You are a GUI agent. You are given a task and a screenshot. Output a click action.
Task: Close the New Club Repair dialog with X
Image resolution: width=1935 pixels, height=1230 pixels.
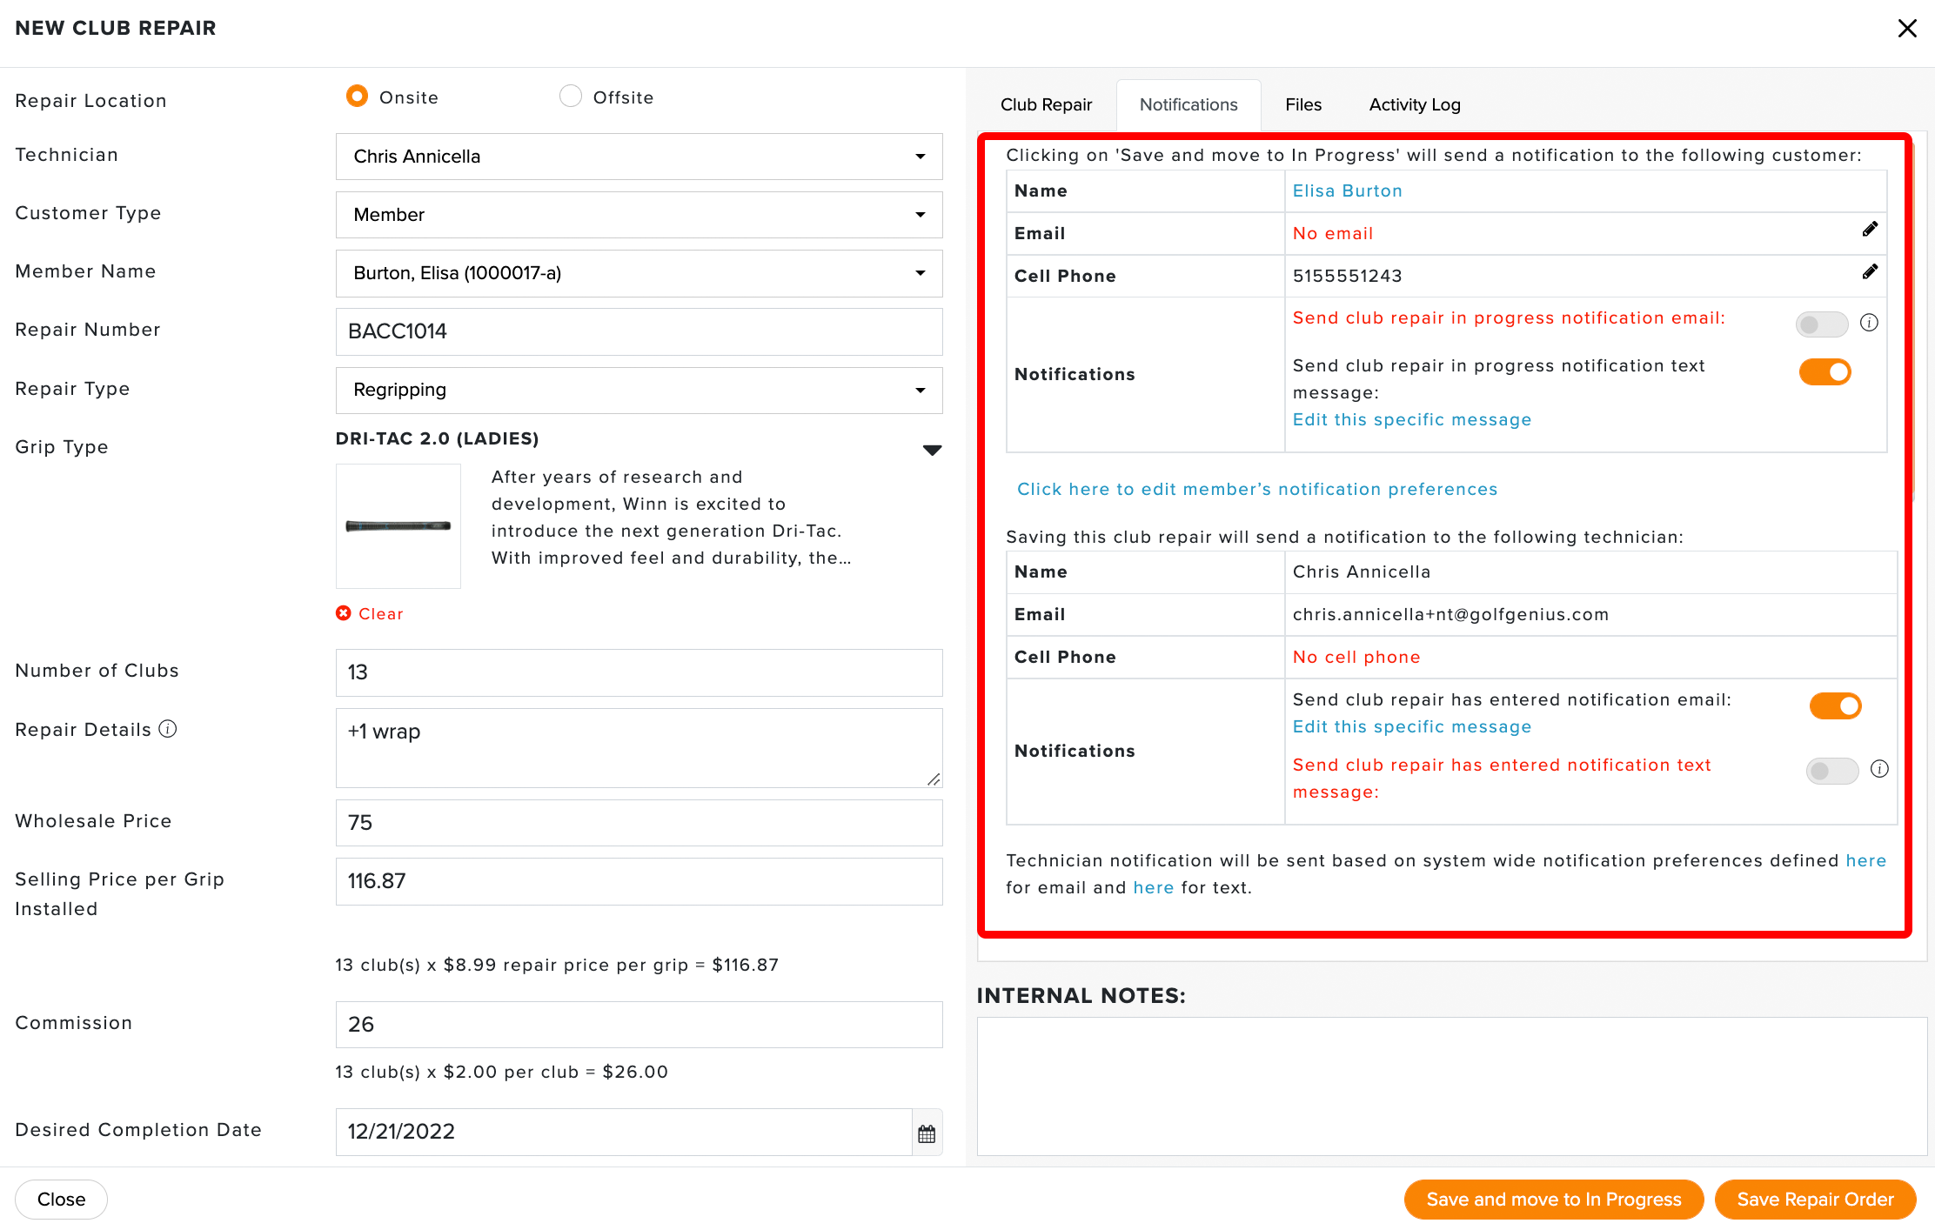[x=1907, y=29]
